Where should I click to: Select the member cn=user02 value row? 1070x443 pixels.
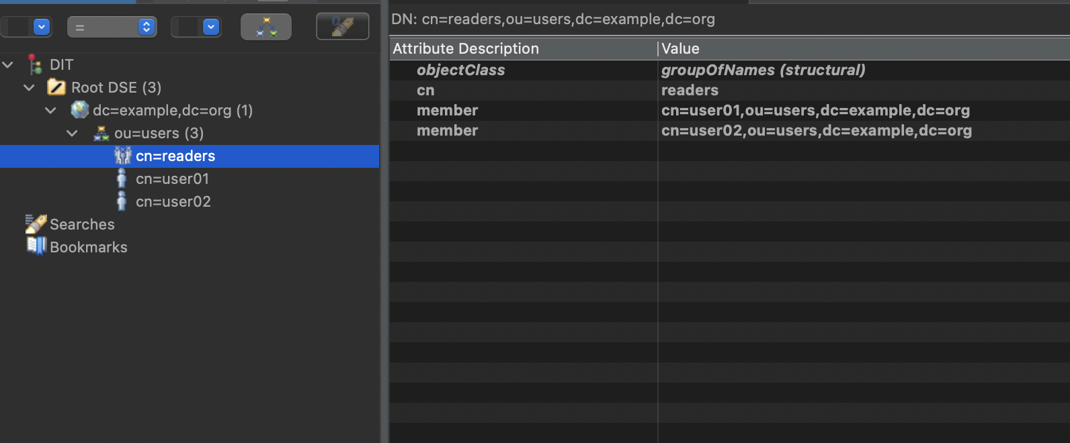point(730,131)
